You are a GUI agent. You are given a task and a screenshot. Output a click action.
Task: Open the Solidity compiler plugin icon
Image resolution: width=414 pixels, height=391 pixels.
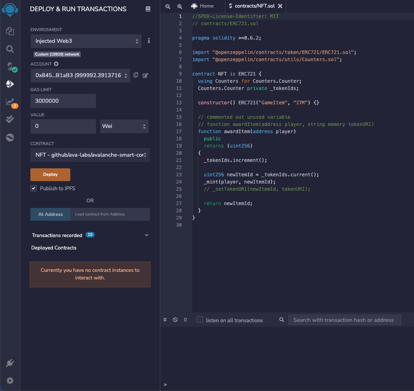(x=11, y=67)
